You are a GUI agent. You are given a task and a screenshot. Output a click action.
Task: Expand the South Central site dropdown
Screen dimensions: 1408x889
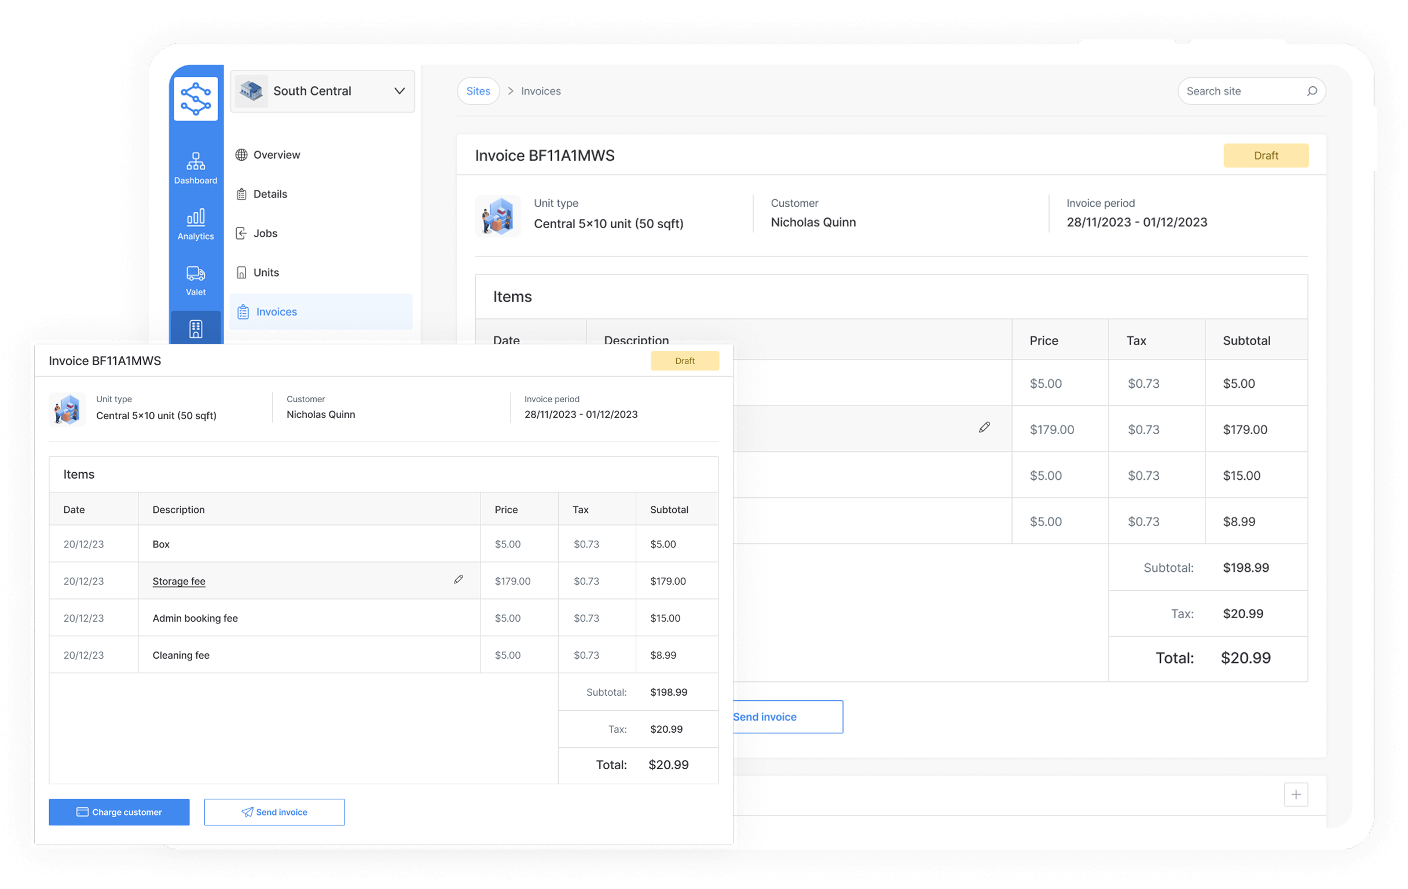click(399, 91)
